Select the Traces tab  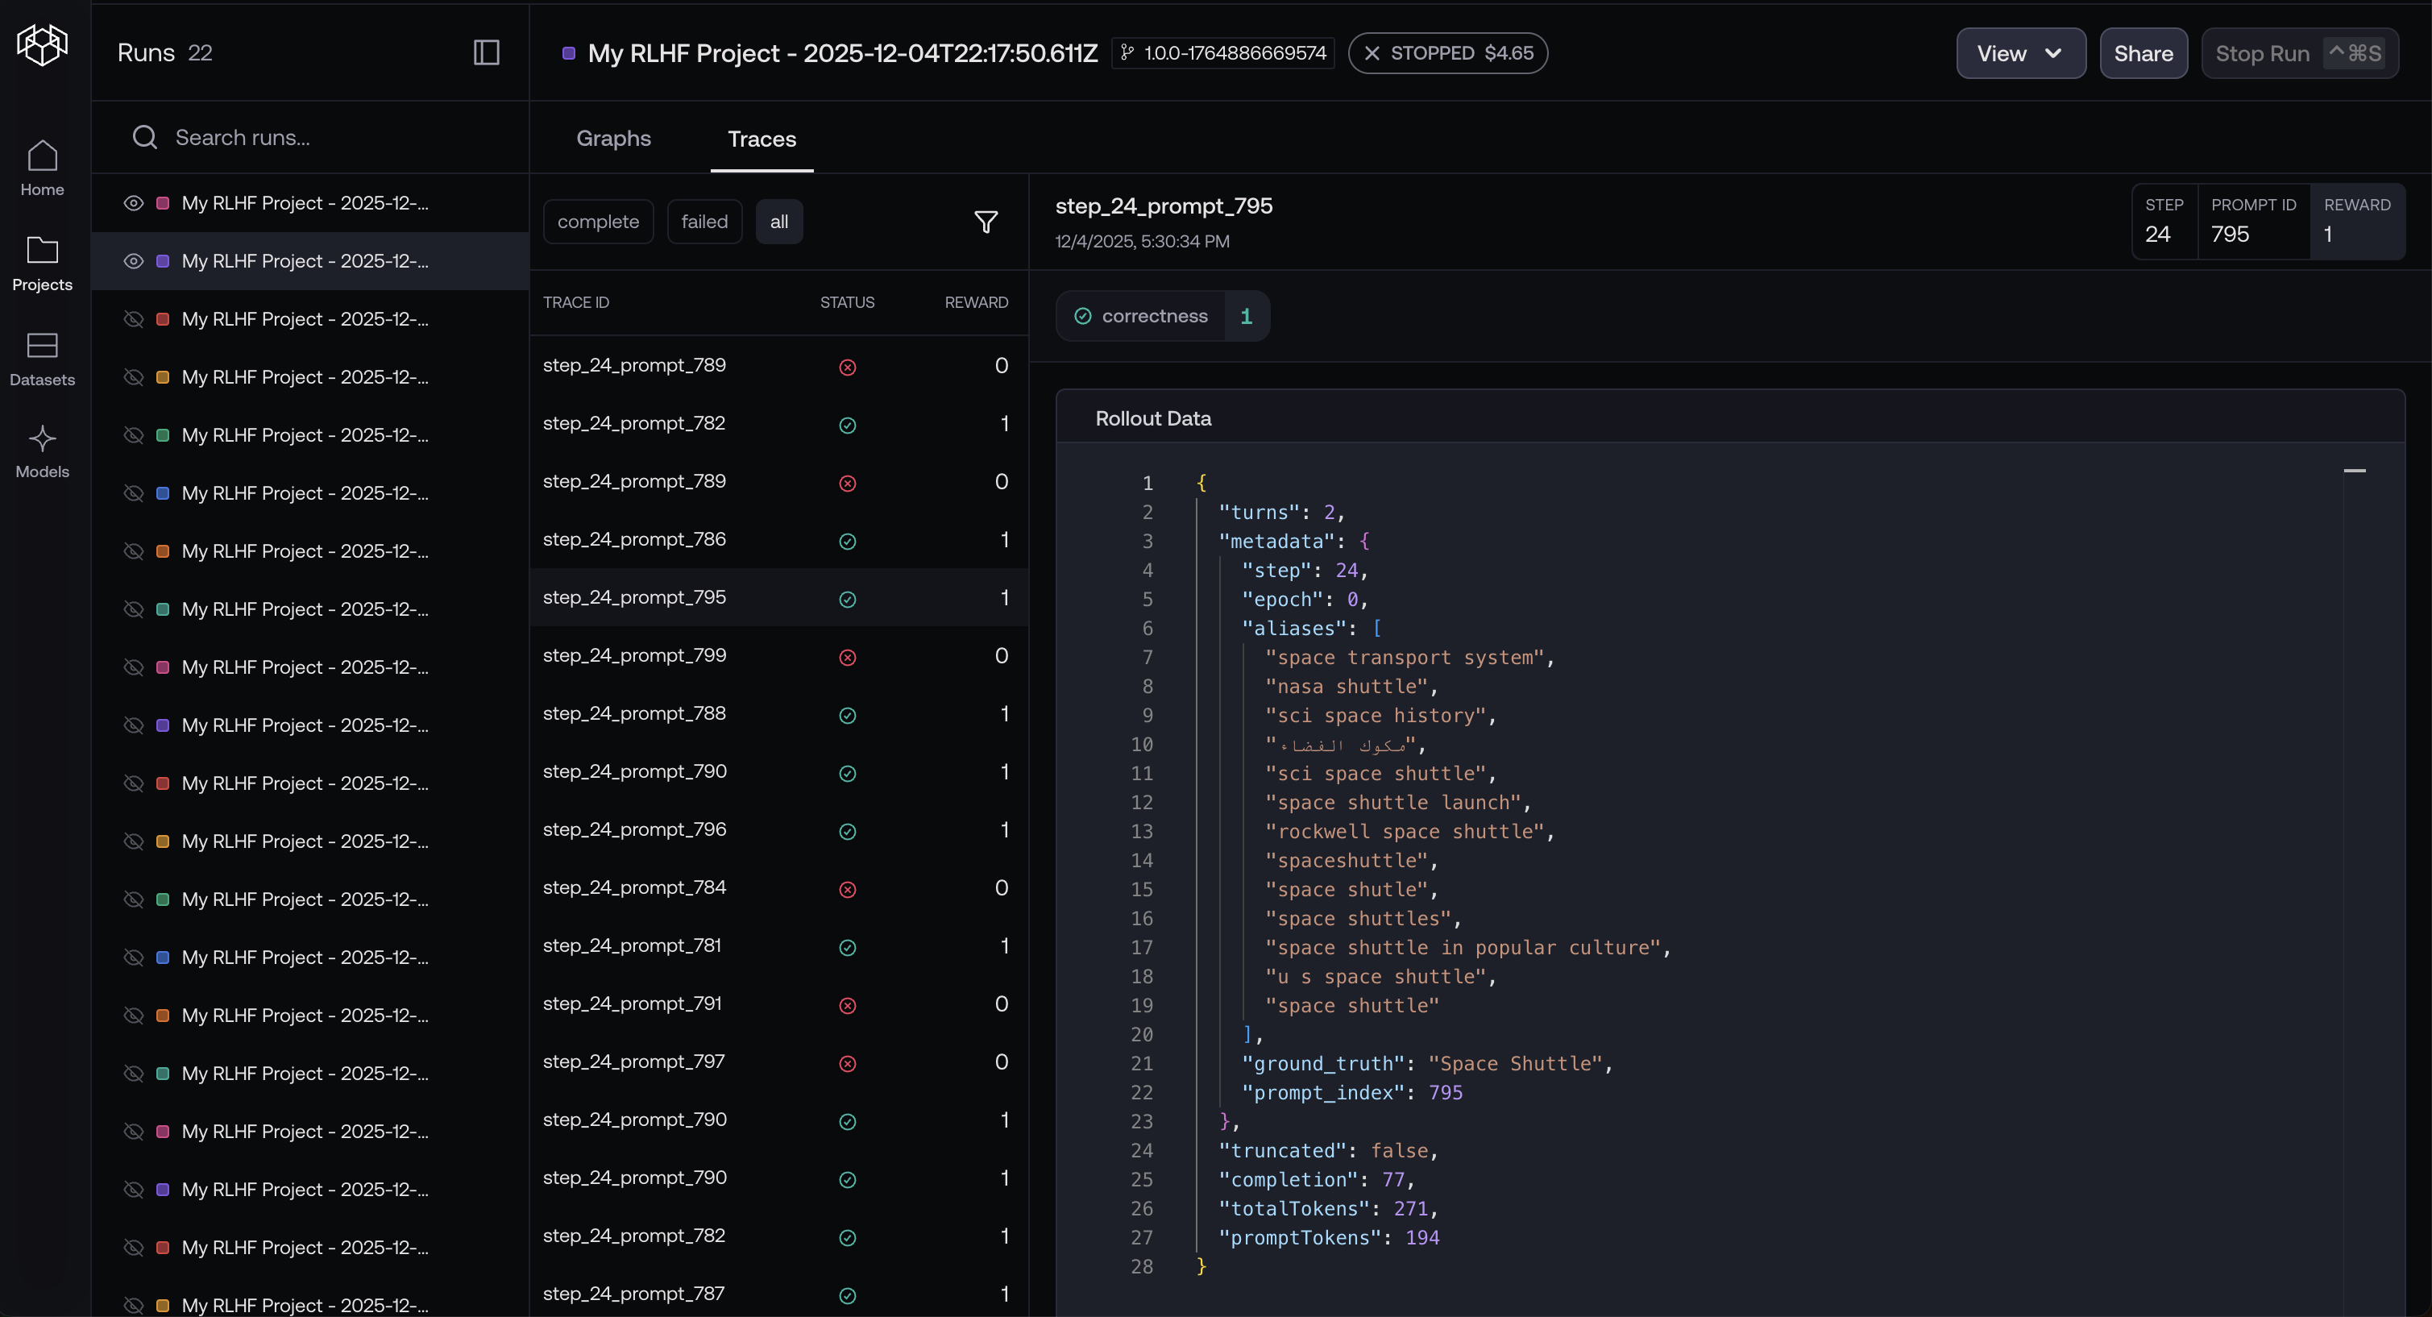pos(761,139)
